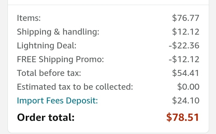Select the -$22.36 Lightning Deal discount
216x134 pixels.
click(x=184, y=46)
